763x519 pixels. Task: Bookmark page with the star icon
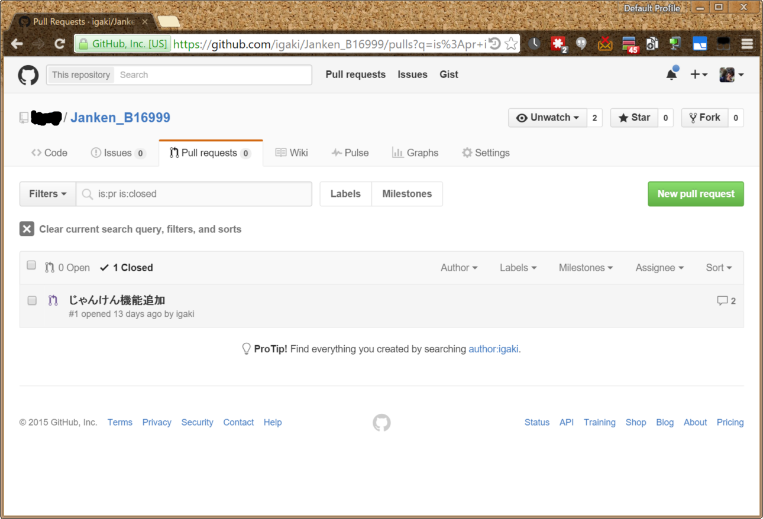pos(511,44)
